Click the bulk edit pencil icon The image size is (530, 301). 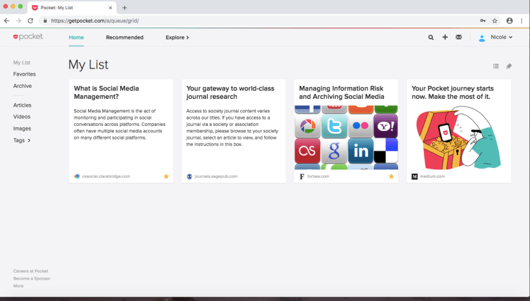coord(509,66)
